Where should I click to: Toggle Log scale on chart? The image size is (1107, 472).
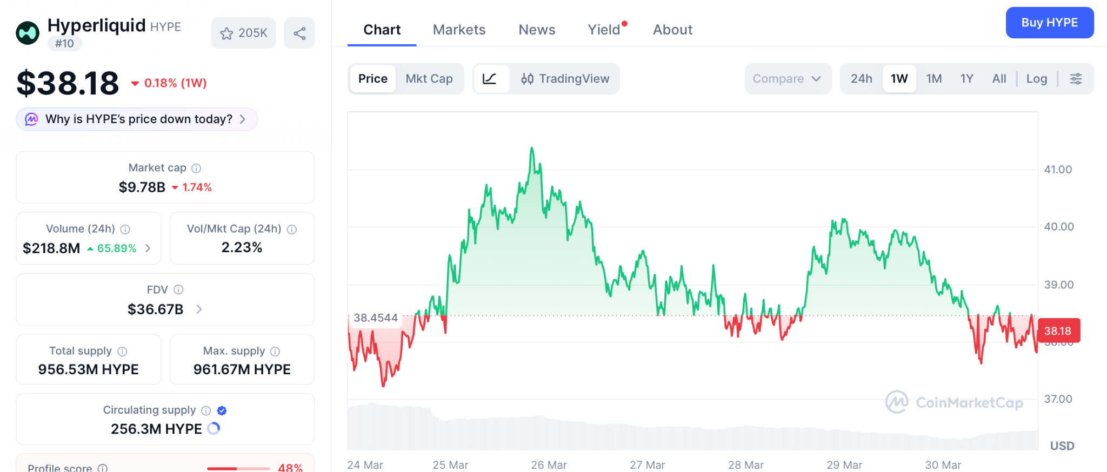[1036, 79]
